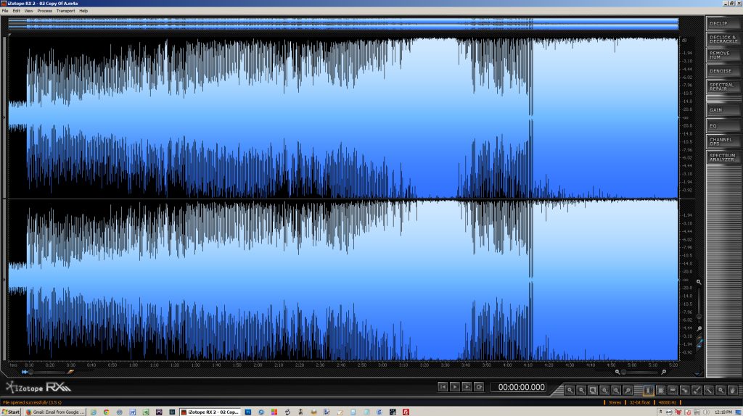Viewport: 743px width, 416px height.
Task: Select the Time Selection tool
Action: coord(649,390)
